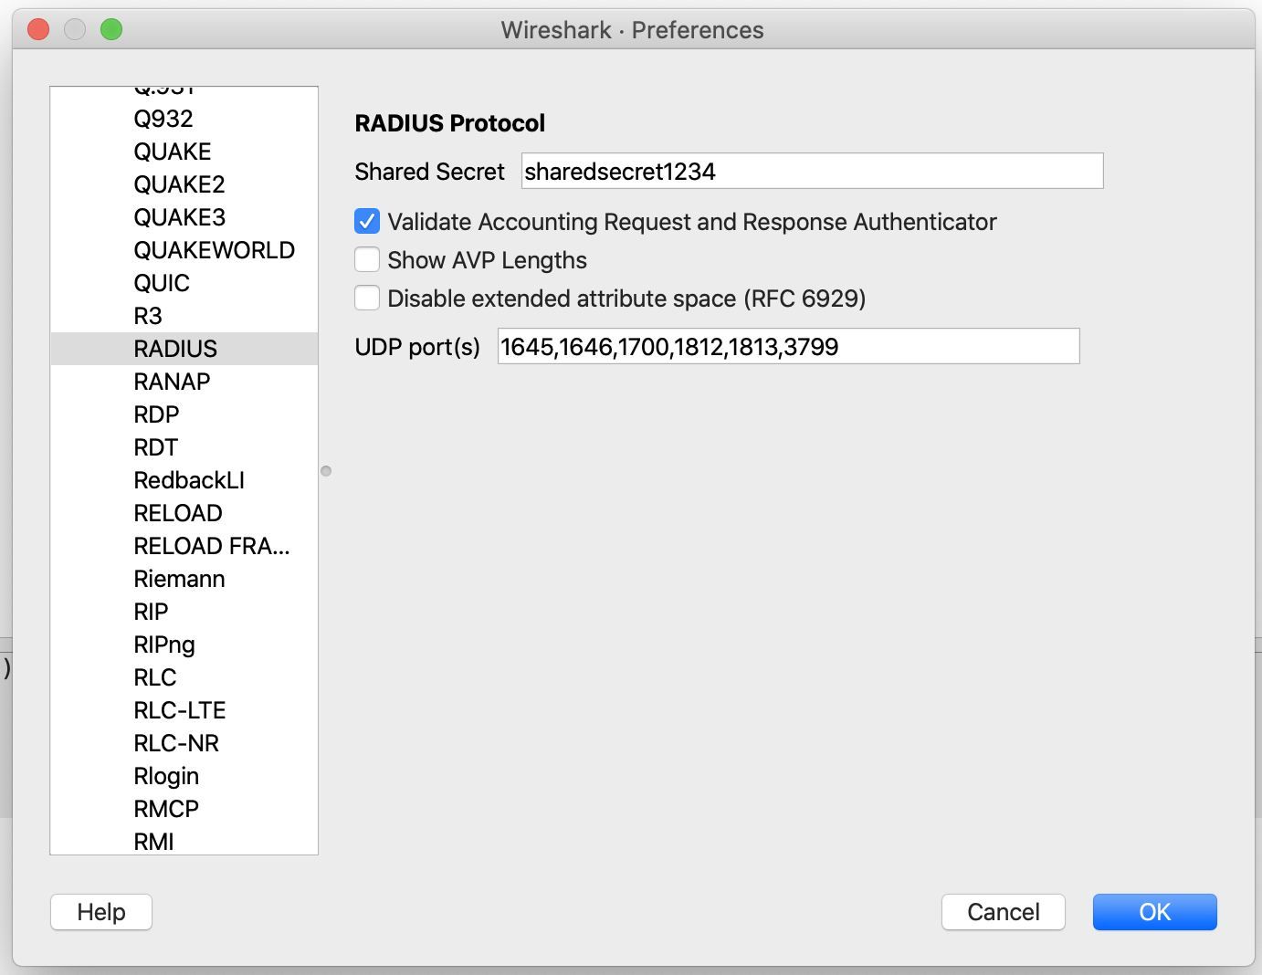Select the QUAKEWORLD protocol
This screenshot has height=975, width=1262.
tap(214, 250)
